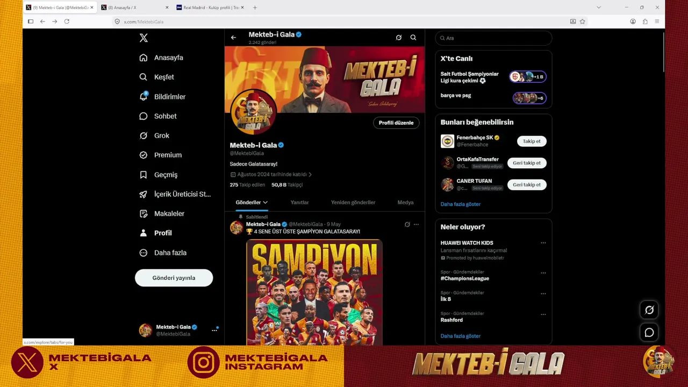Open Keşfet explore in sidebar
The height and width of the screenshot is (387, 688).
(156, 77)
